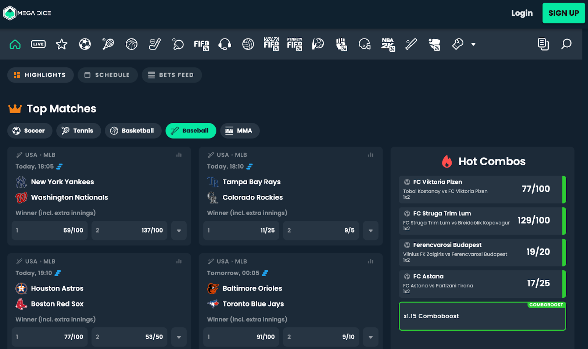Select the soccer ball sport icon
The image size is (588, 349).
[x=85, y=44]
